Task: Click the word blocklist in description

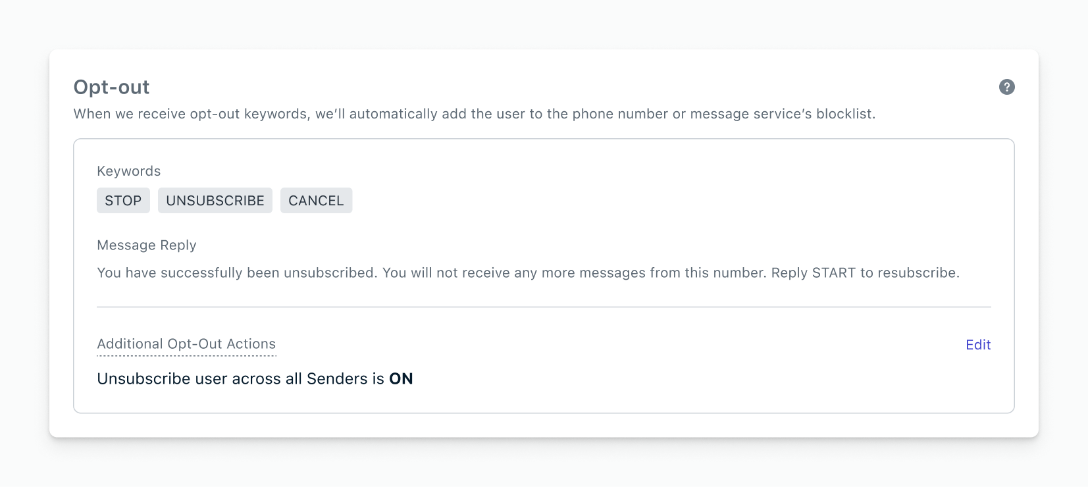Action: (x=846, y=114)
